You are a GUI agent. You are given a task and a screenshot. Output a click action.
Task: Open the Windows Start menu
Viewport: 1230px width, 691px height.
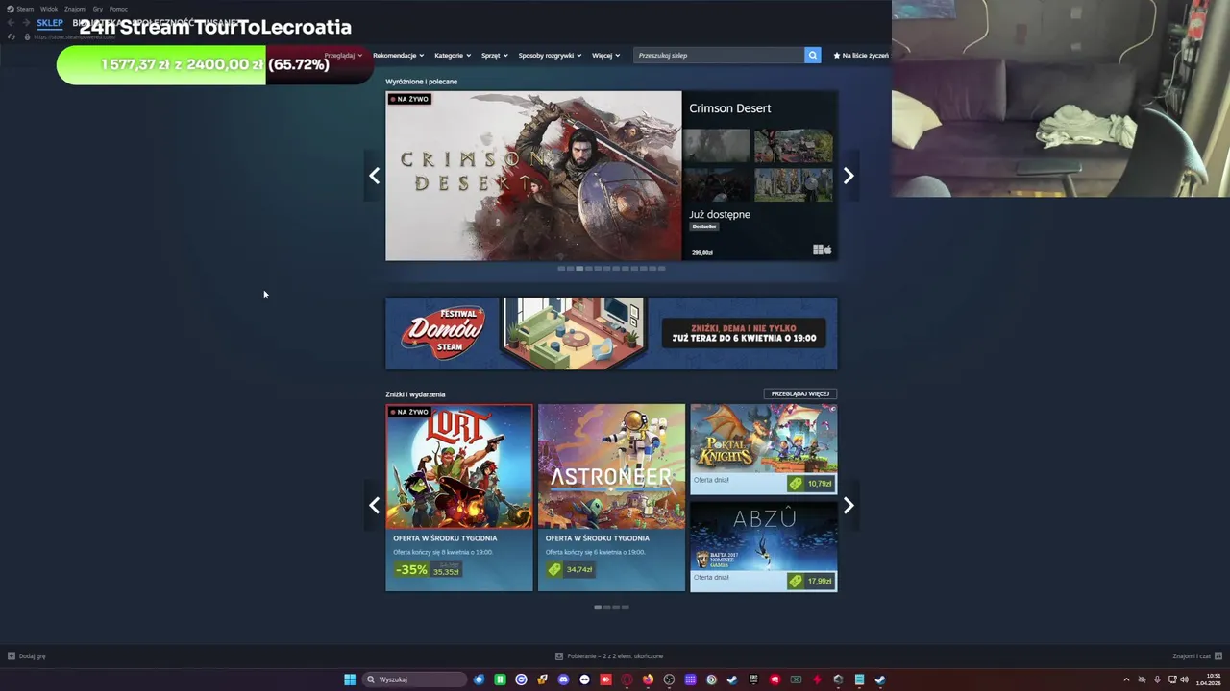350,679
